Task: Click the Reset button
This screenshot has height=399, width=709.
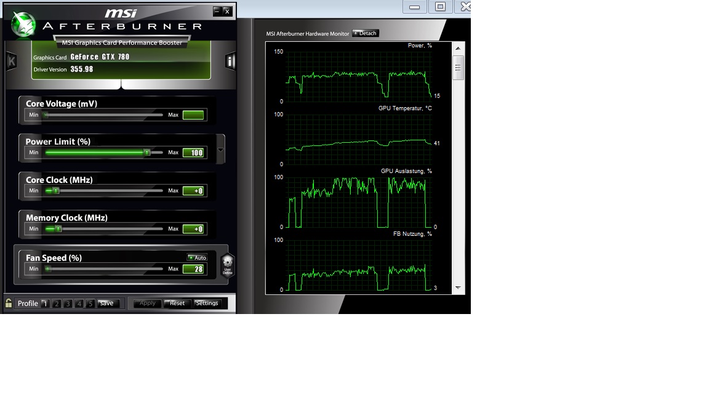Action: pos(177,303)
